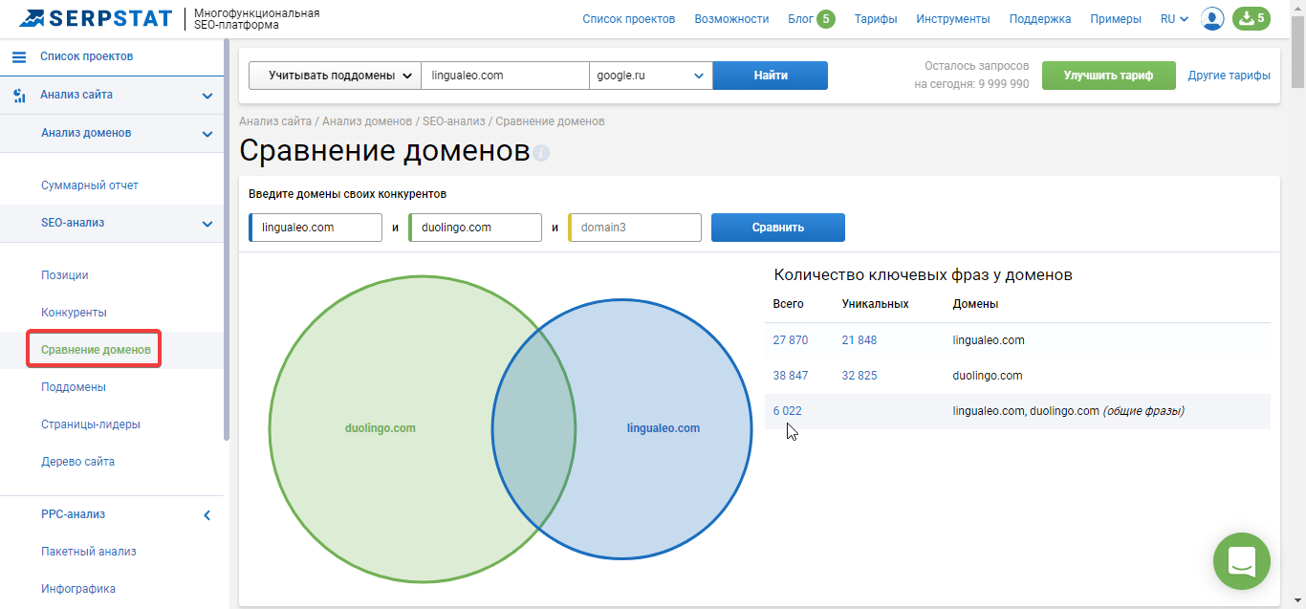Open the downloads export badge
Screen dimensions: 1306x609
pos(1252,18)
